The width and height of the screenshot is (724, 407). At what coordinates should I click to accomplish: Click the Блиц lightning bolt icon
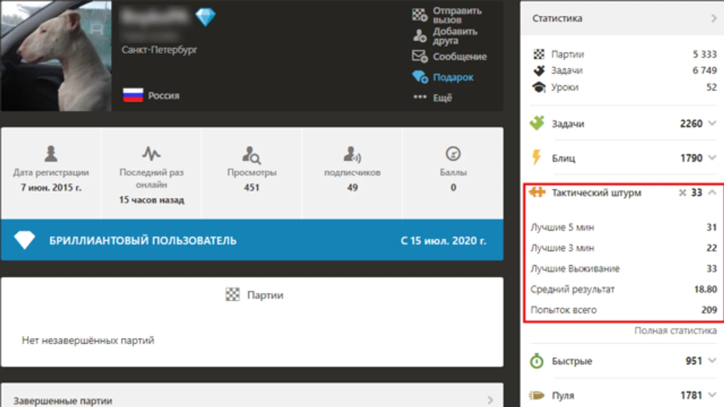[536, 157]
